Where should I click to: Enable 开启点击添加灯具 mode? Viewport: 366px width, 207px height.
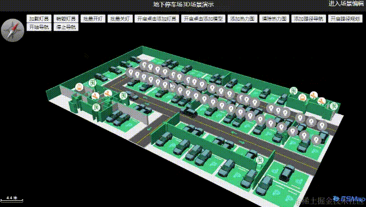click(x=157, y=18)
